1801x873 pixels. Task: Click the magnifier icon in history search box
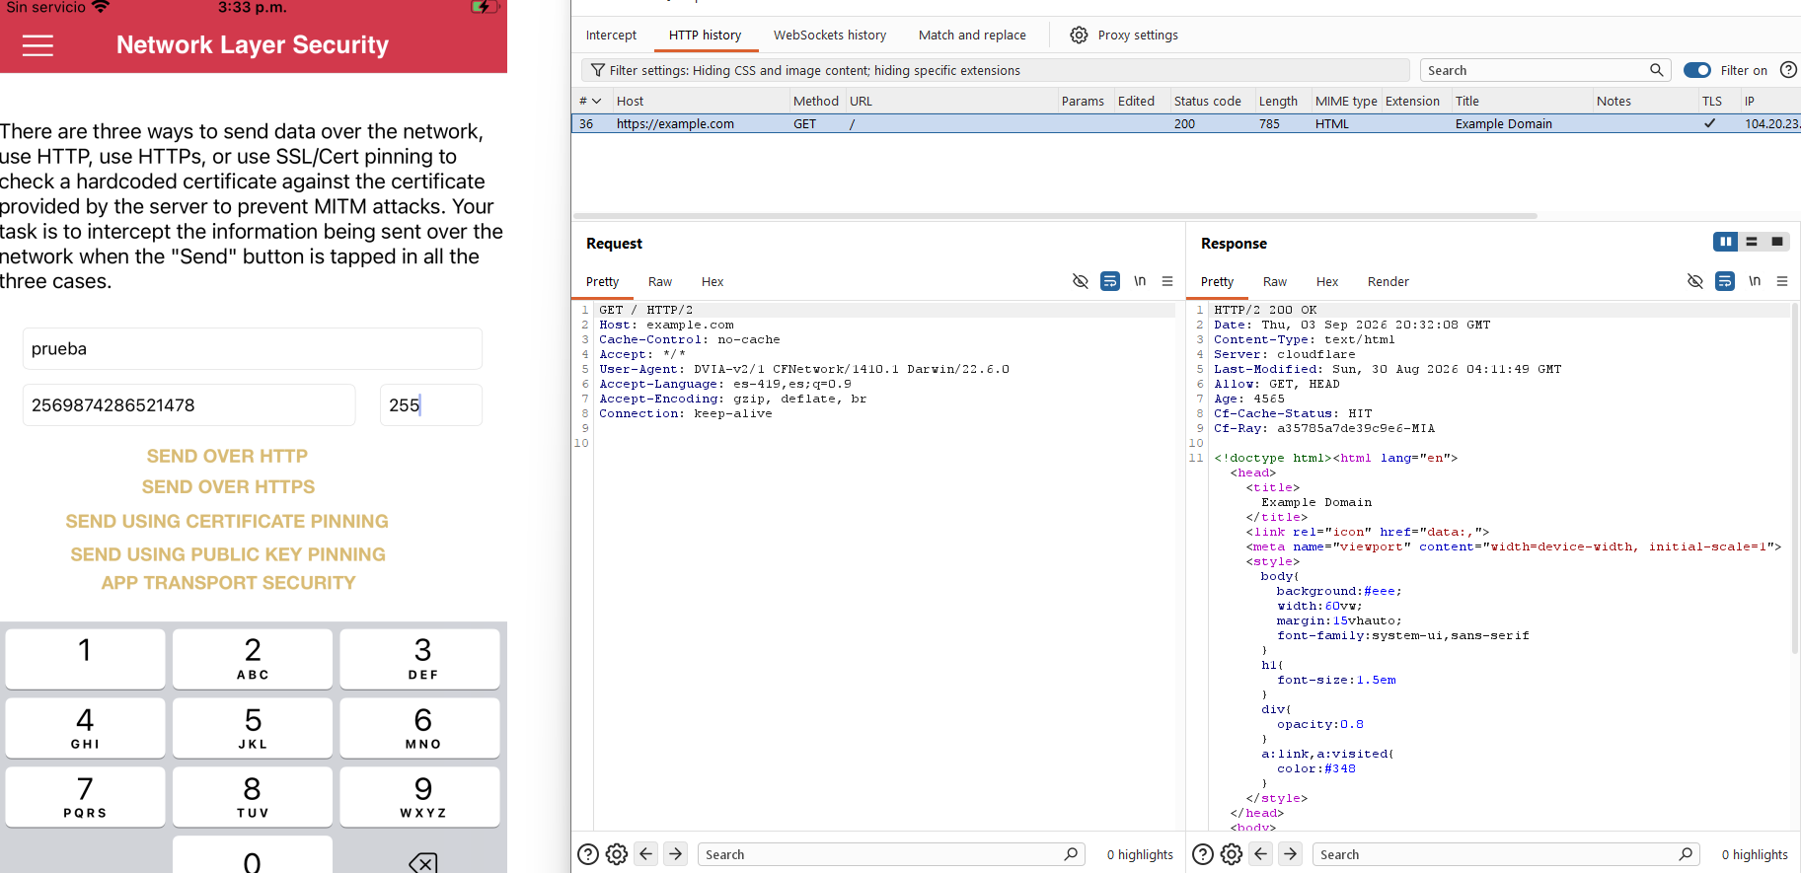[x=1656, y=70]
